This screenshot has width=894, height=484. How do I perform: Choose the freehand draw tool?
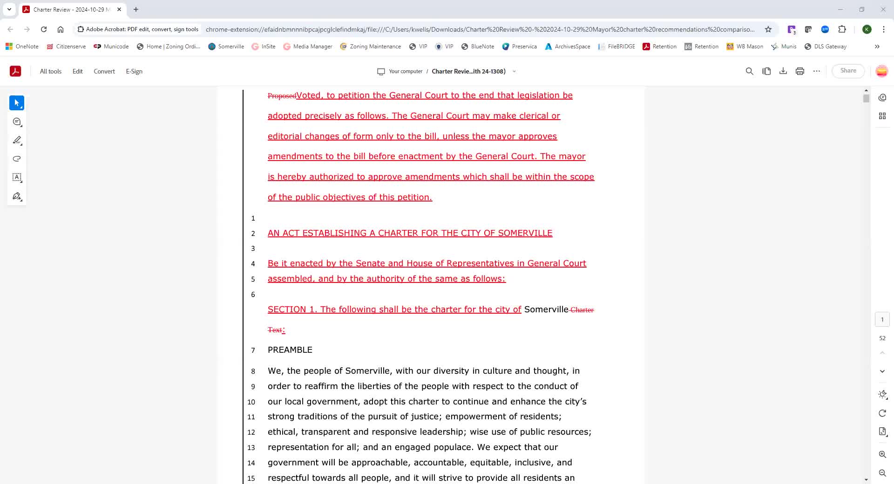17,159
